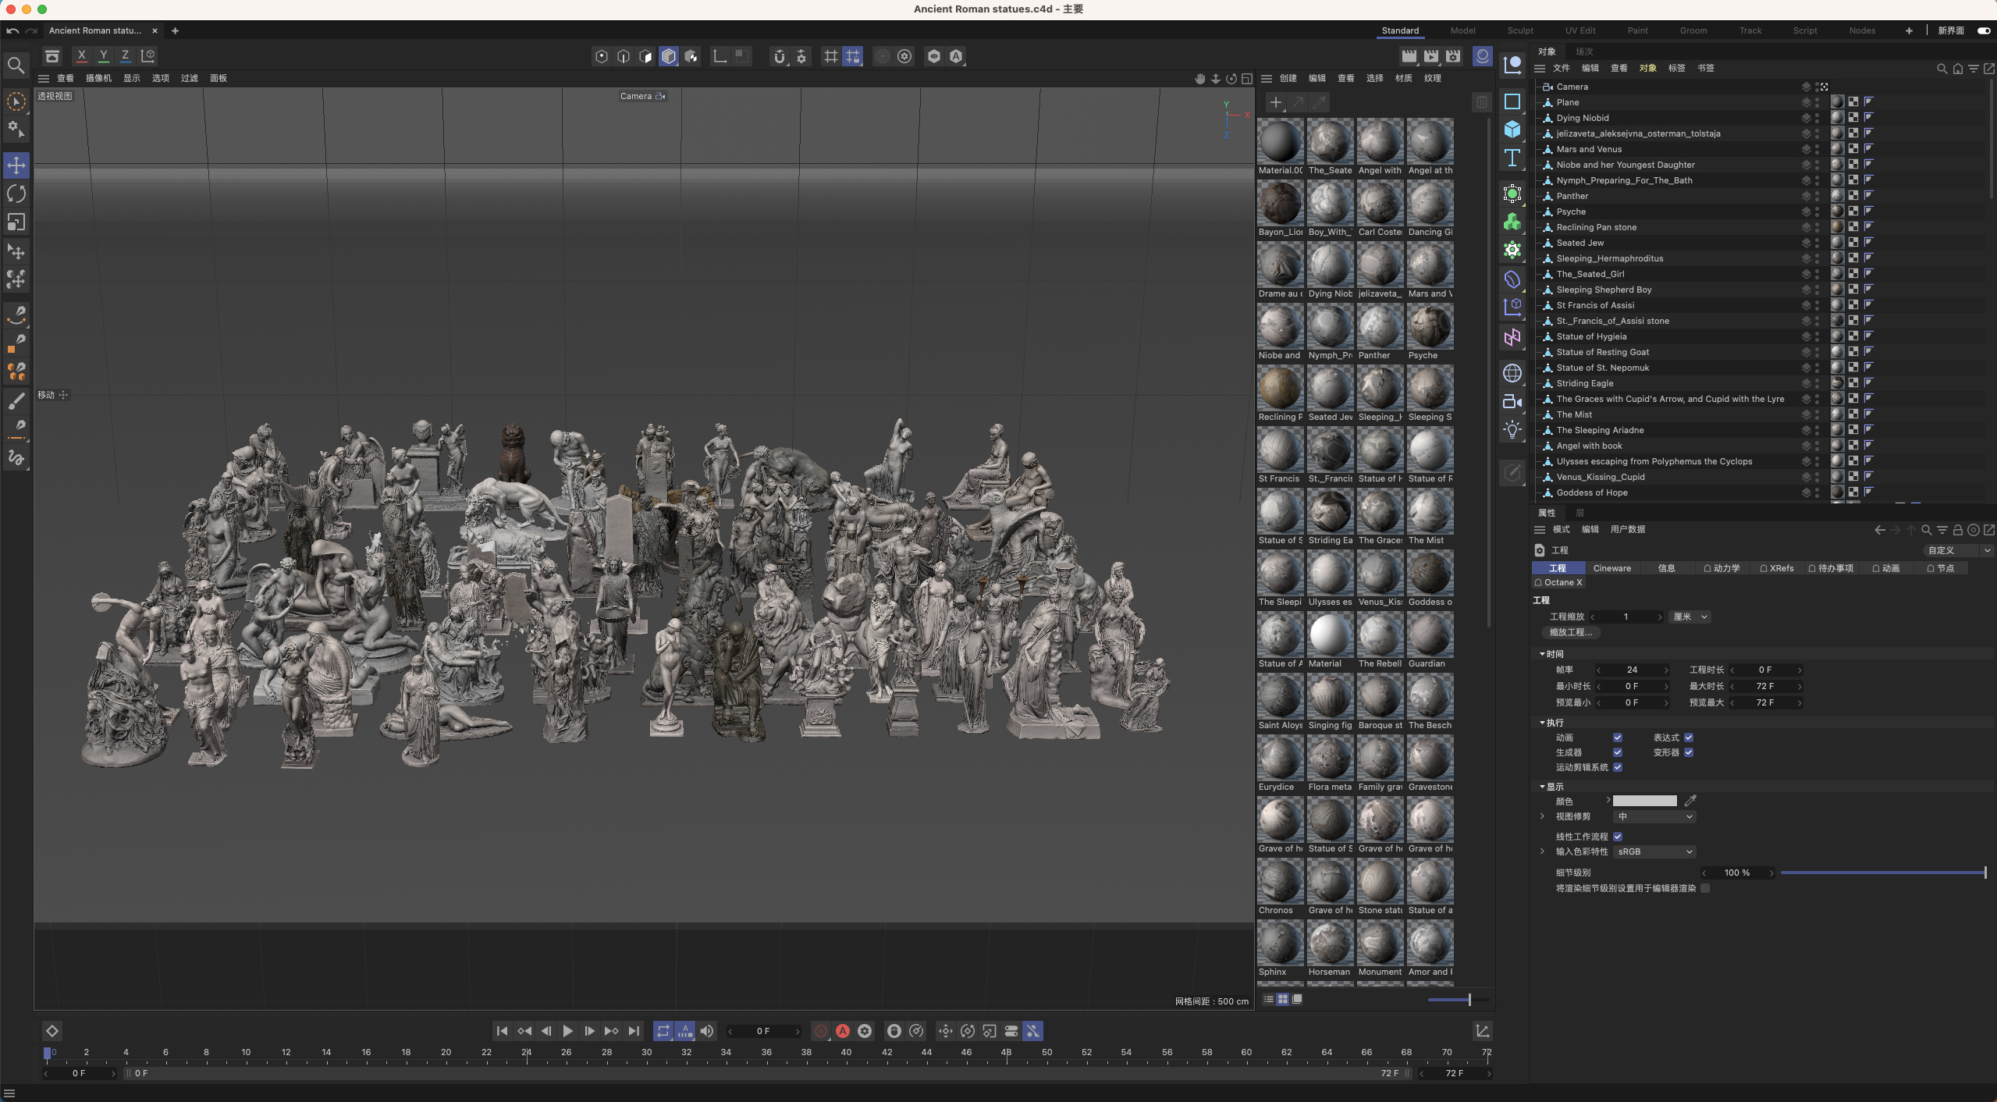Switch to the Cineware tab
The width and height of the screenshot is (1997, 1102).
[x=1611, y=568]
